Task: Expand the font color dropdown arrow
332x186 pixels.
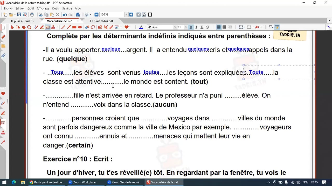Action: click(x=145, y=27)
